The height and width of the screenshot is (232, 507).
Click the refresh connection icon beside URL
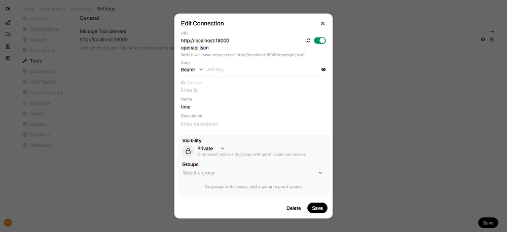click(x=308, y=41)
